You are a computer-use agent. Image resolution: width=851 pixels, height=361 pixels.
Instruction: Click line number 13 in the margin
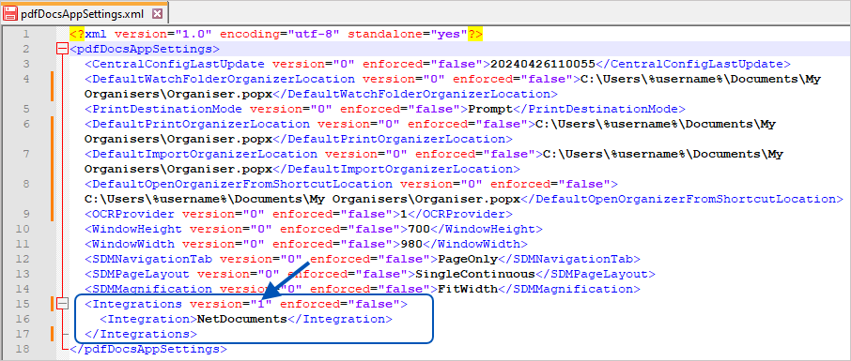23,274
